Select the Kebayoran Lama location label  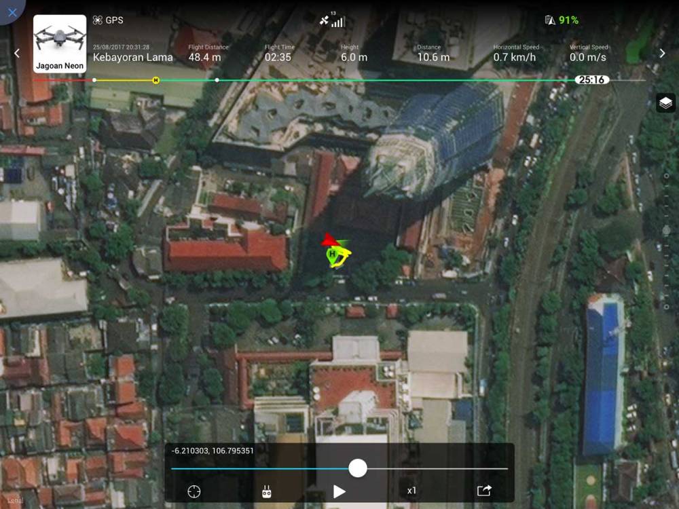point(132,58)
